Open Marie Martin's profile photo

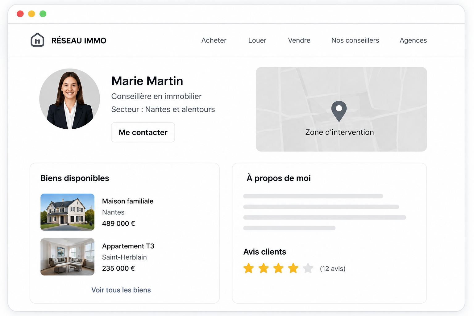point(69,99)
